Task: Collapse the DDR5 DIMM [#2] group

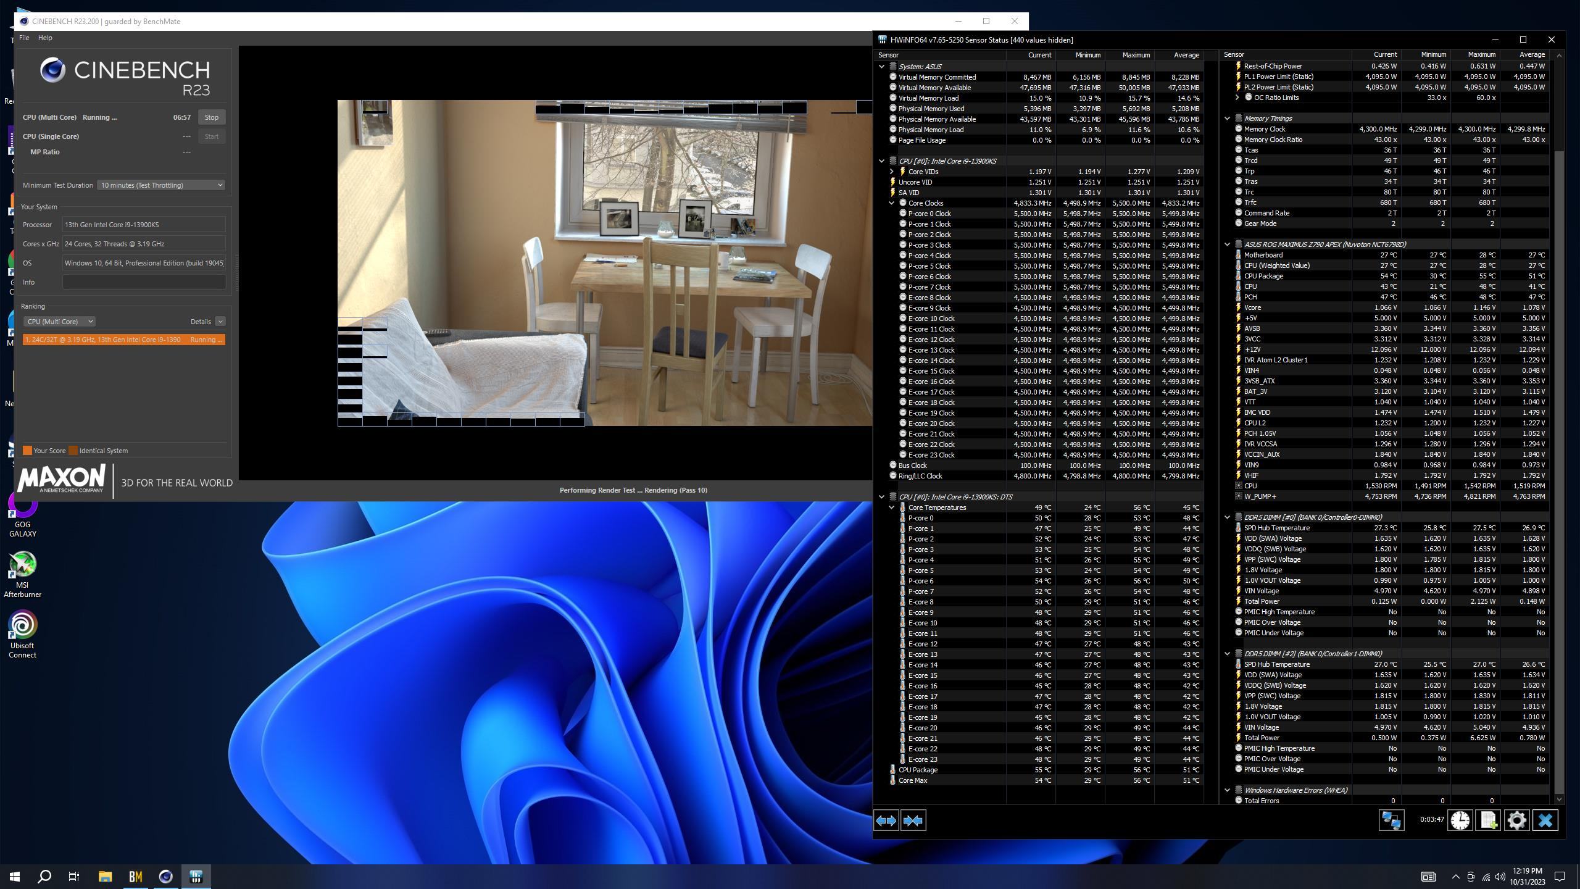Action: (1227, 654)
